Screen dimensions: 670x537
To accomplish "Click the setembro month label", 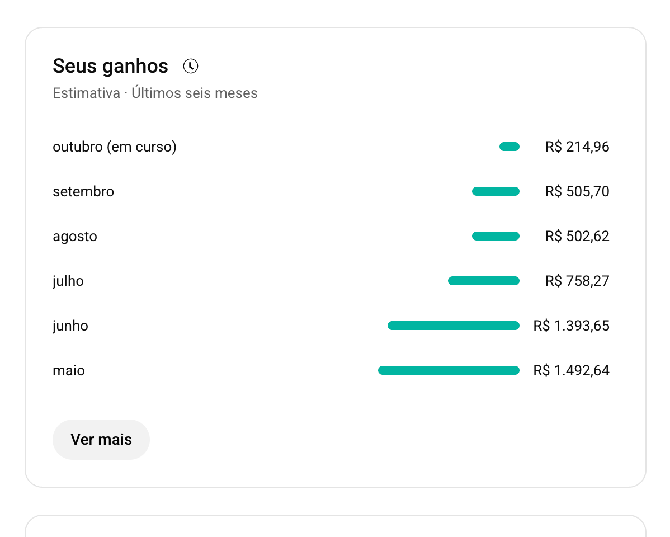I will (83, 192).
